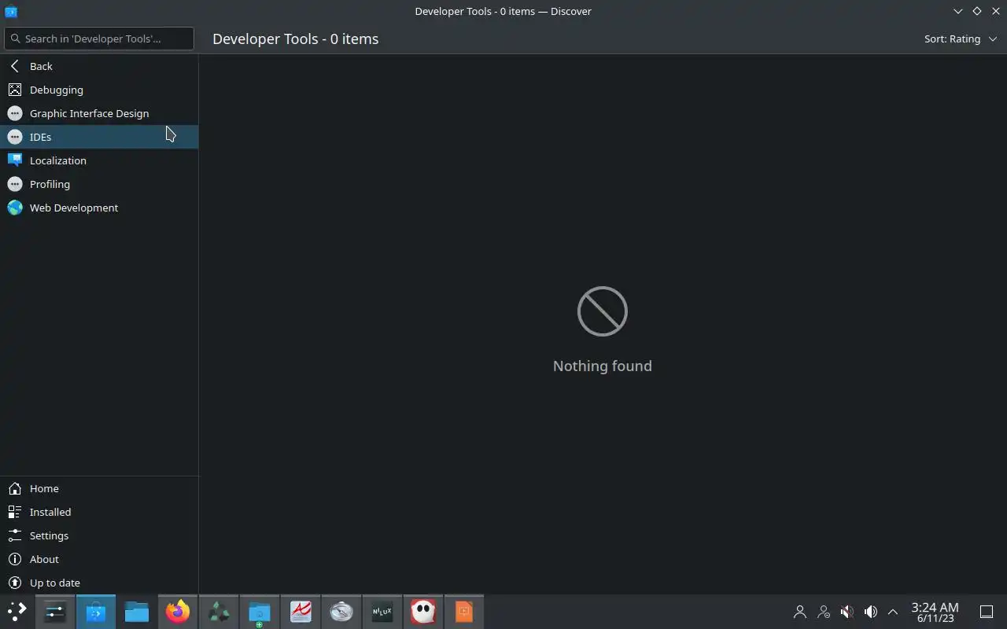Choose the Localization category
1007x629 pixels.
point(99,160)
